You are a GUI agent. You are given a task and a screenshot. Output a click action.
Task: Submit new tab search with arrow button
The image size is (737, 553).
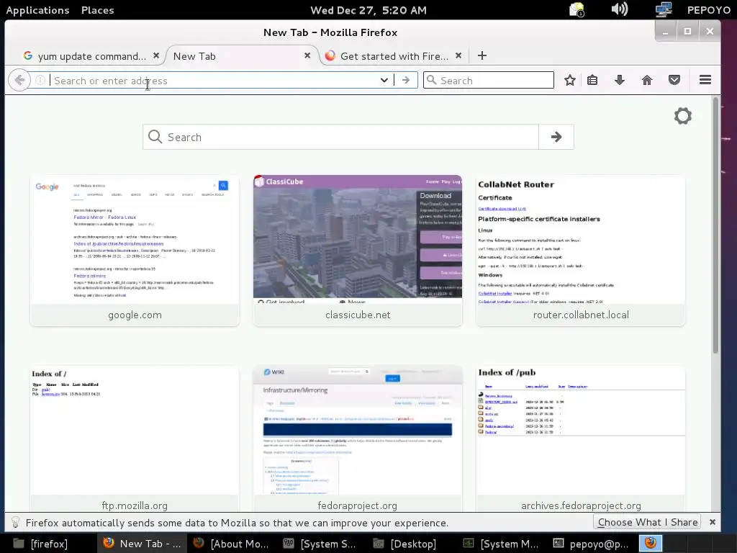click(x=556, y=137)
